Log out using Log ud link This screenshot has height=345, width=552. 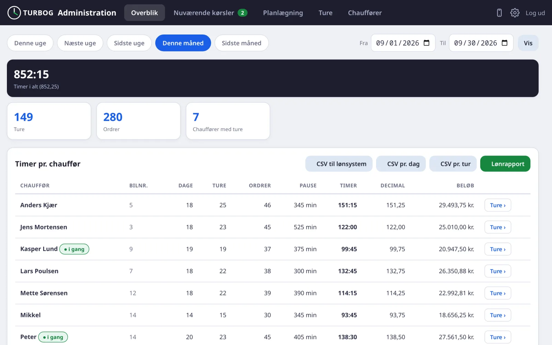[535, 13]
